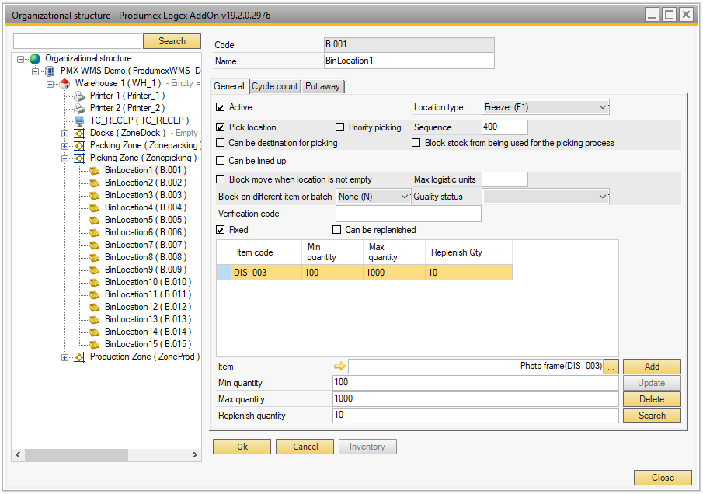The image size is (703, 494).
Task: Click the yellow arrow next to Item
Action: coord(339,367)
